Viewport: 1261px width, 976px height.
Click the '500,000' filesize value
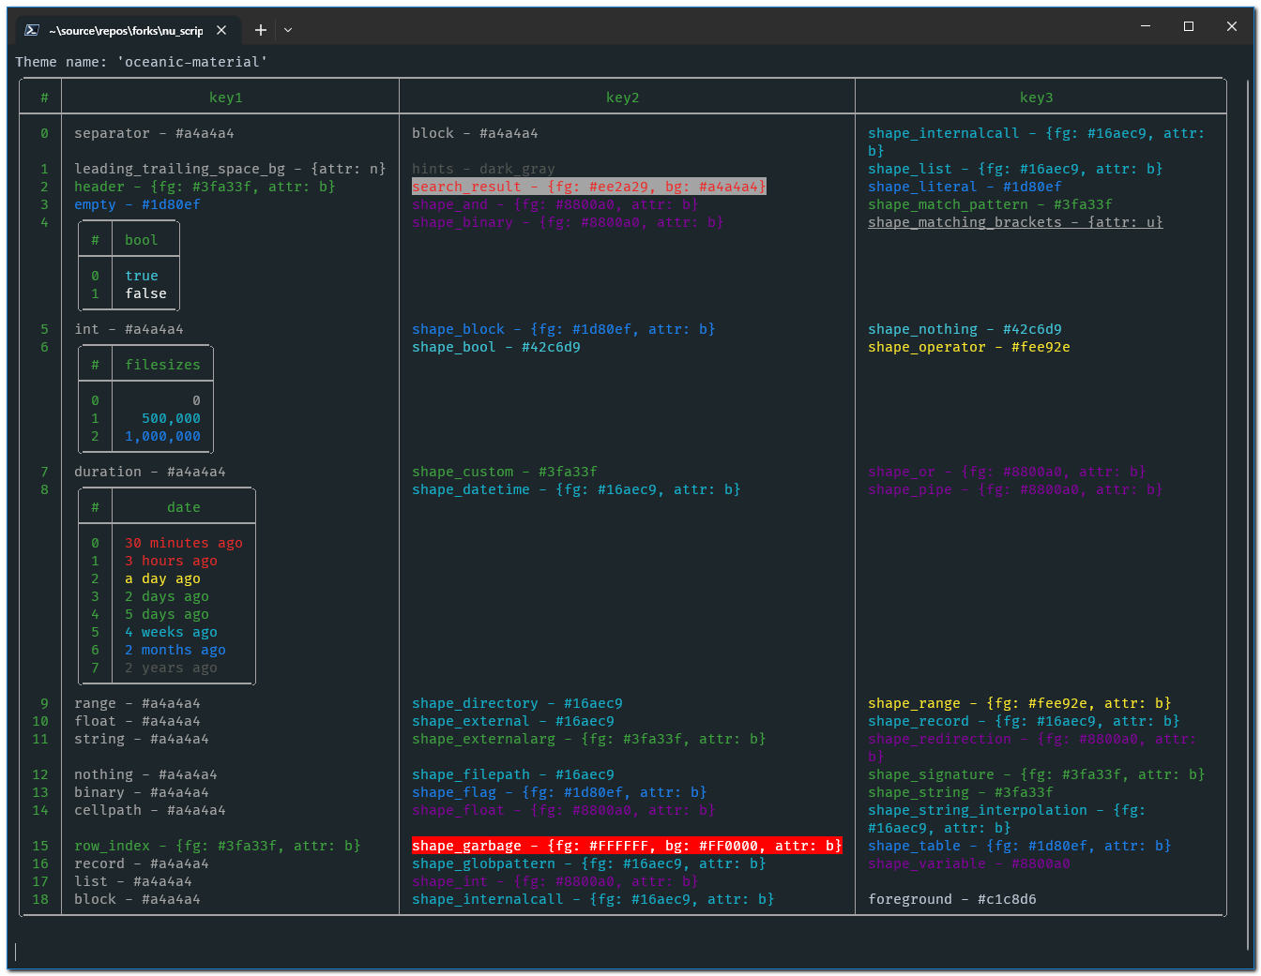171,418
